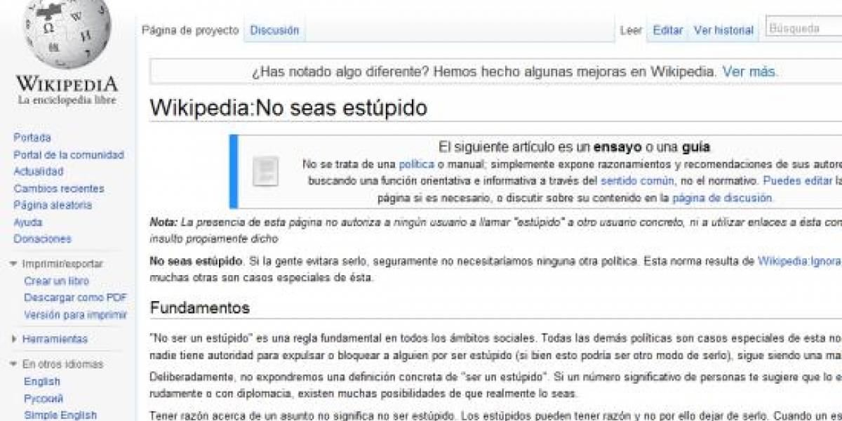This screenshot has height=421, width=842.
Task: Follow the Wikipedia:Ignora link in paragraph
Action: [799, 261]
